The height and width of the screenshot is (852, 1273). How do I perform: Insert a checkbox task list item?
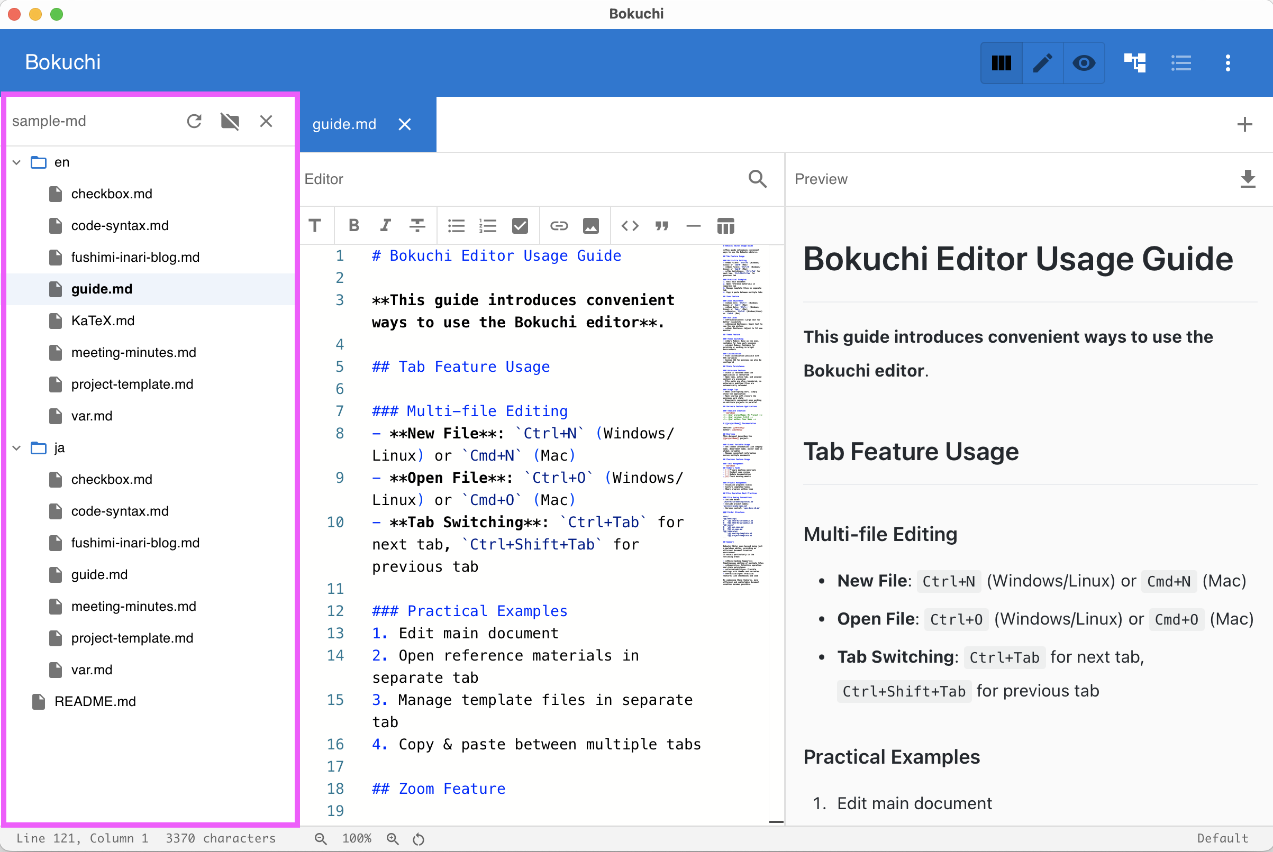click(520, 225)
